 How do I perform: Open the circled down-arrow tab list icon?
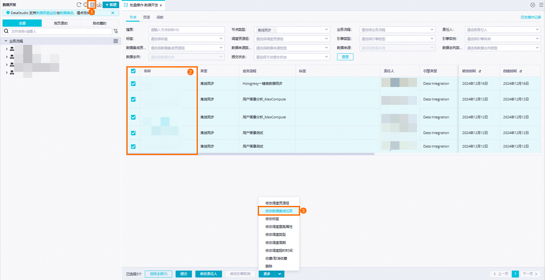pos(533,5)
